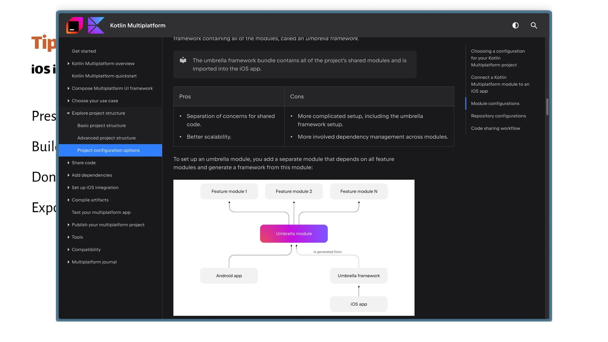This screenshot has width=608, height=342.
Task: Expand the Share code section arrow
Action: [x=68, y=163]
